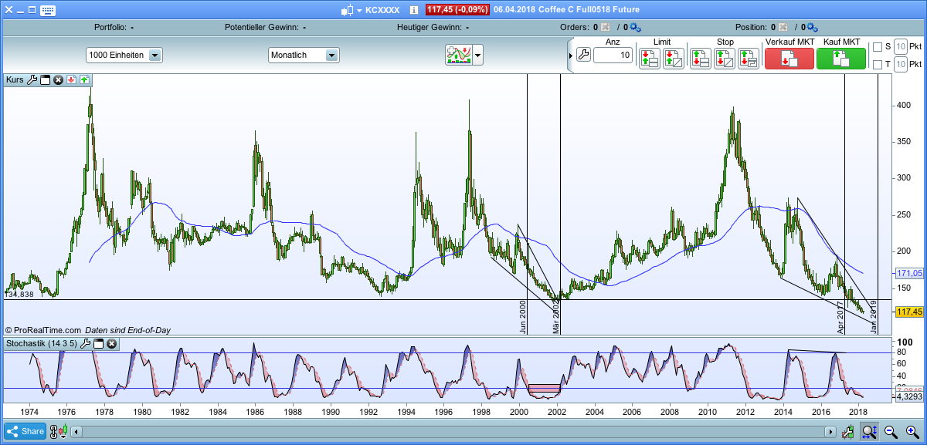Click the 4,3293 stochastic value label
Viewport: 927px width, 445px height.
tap(908, 396)
